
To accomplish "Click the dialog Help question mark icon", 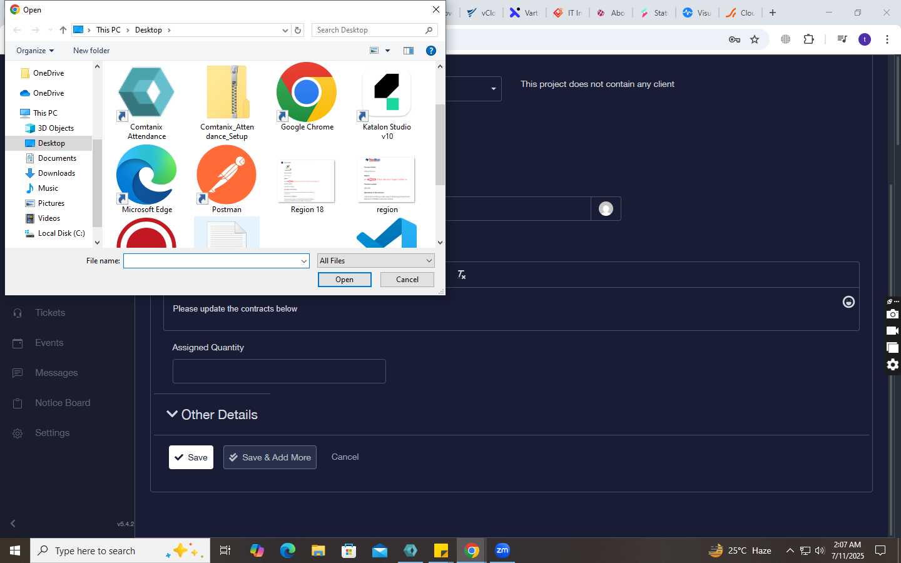I will click(x=431, y=51).
